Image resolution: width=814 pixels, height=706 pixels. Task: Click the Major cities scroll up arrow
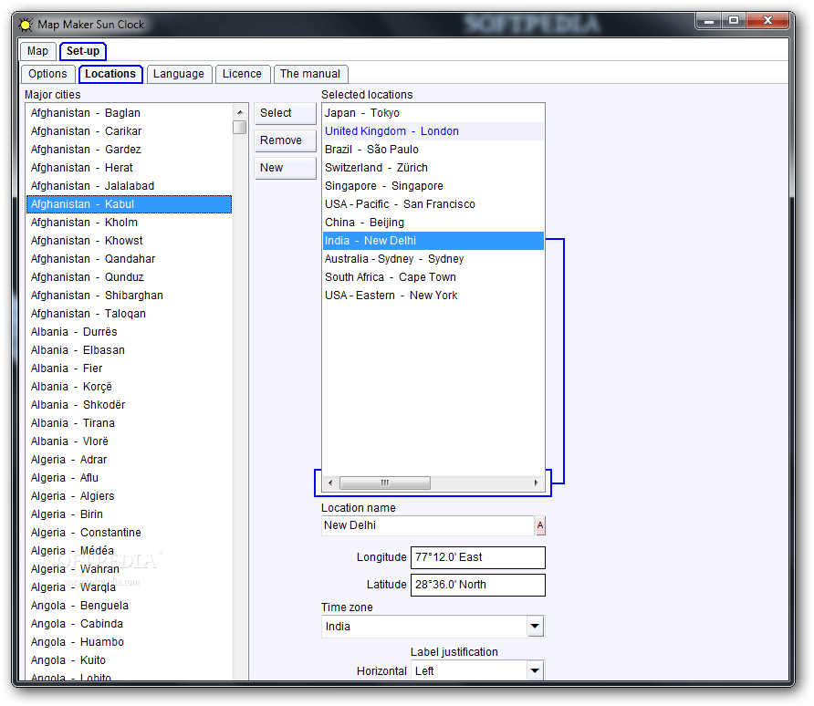[240, 112]
